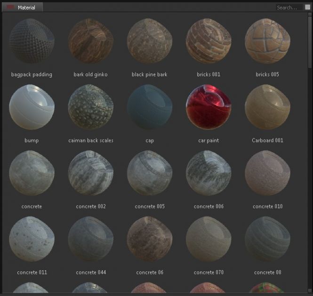This screenshot has width=313, height=296.
Task: Click the 'bark old ginko' label
Action: (90, 75)
